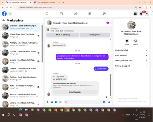153x122 pixels.
Task: Search in conversation using the Search icon
Action: tap(136, 41)
